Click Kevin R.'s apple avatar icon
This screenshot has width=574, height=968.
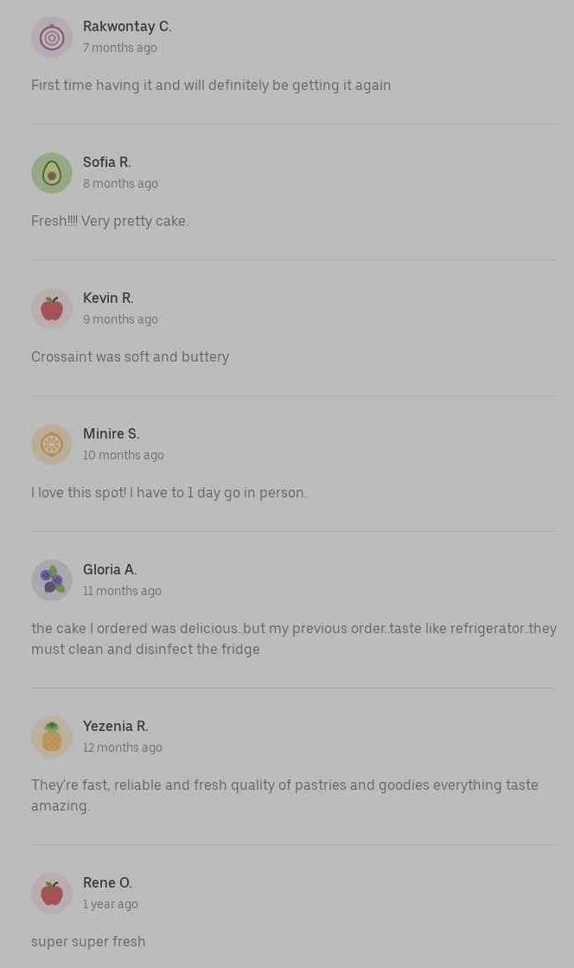[52, 309]
